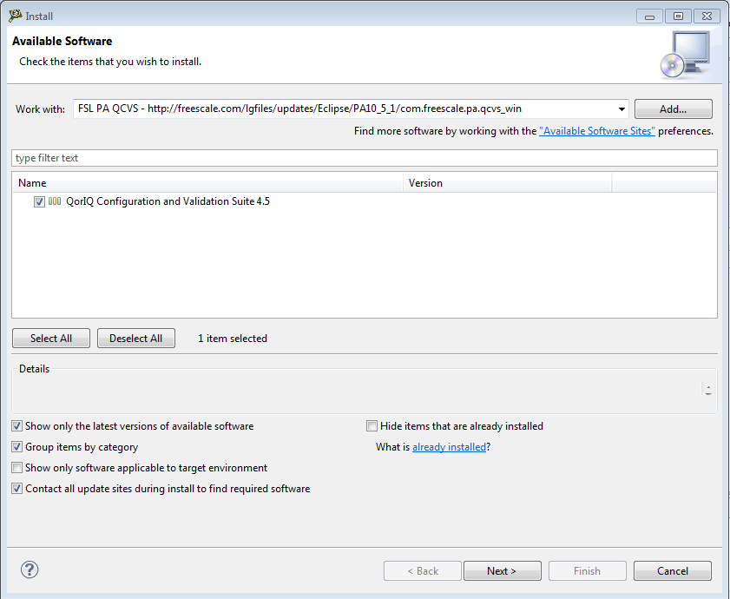
Task: Click the QorIQ category feature icon
Action: click(x=55, y=201)
